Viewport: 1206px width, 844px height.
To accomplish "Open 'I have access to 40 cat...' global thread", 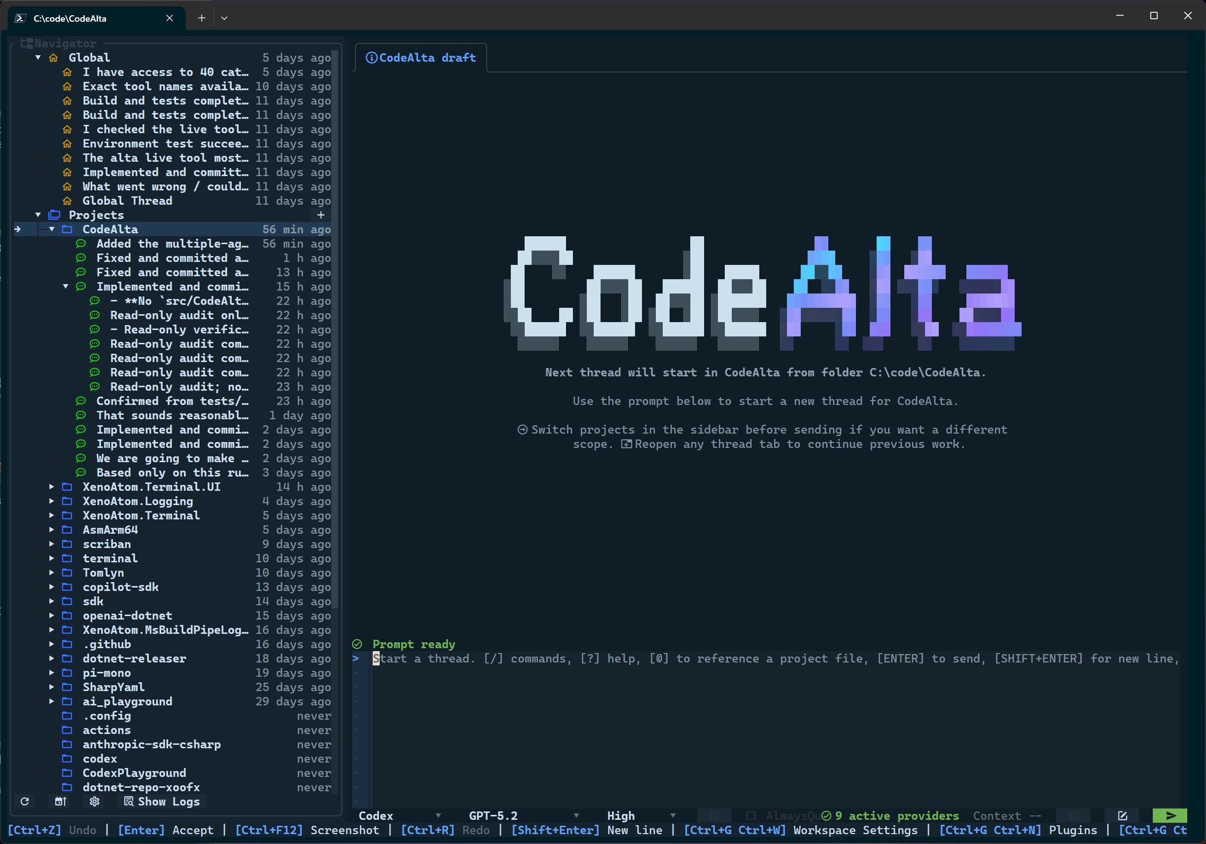I will (x=166, y=72).
